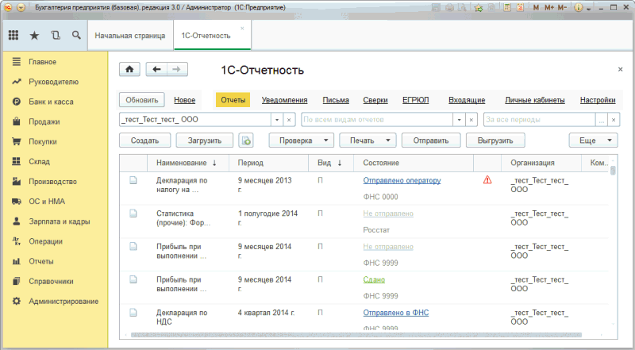This screenshot has height=350, width=635.
Task: Go to home page with house icon
Action: [x=129, y=70]
